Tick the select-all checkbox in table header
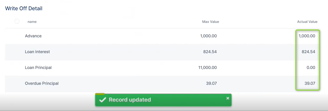328x111 pixels. 17,21
